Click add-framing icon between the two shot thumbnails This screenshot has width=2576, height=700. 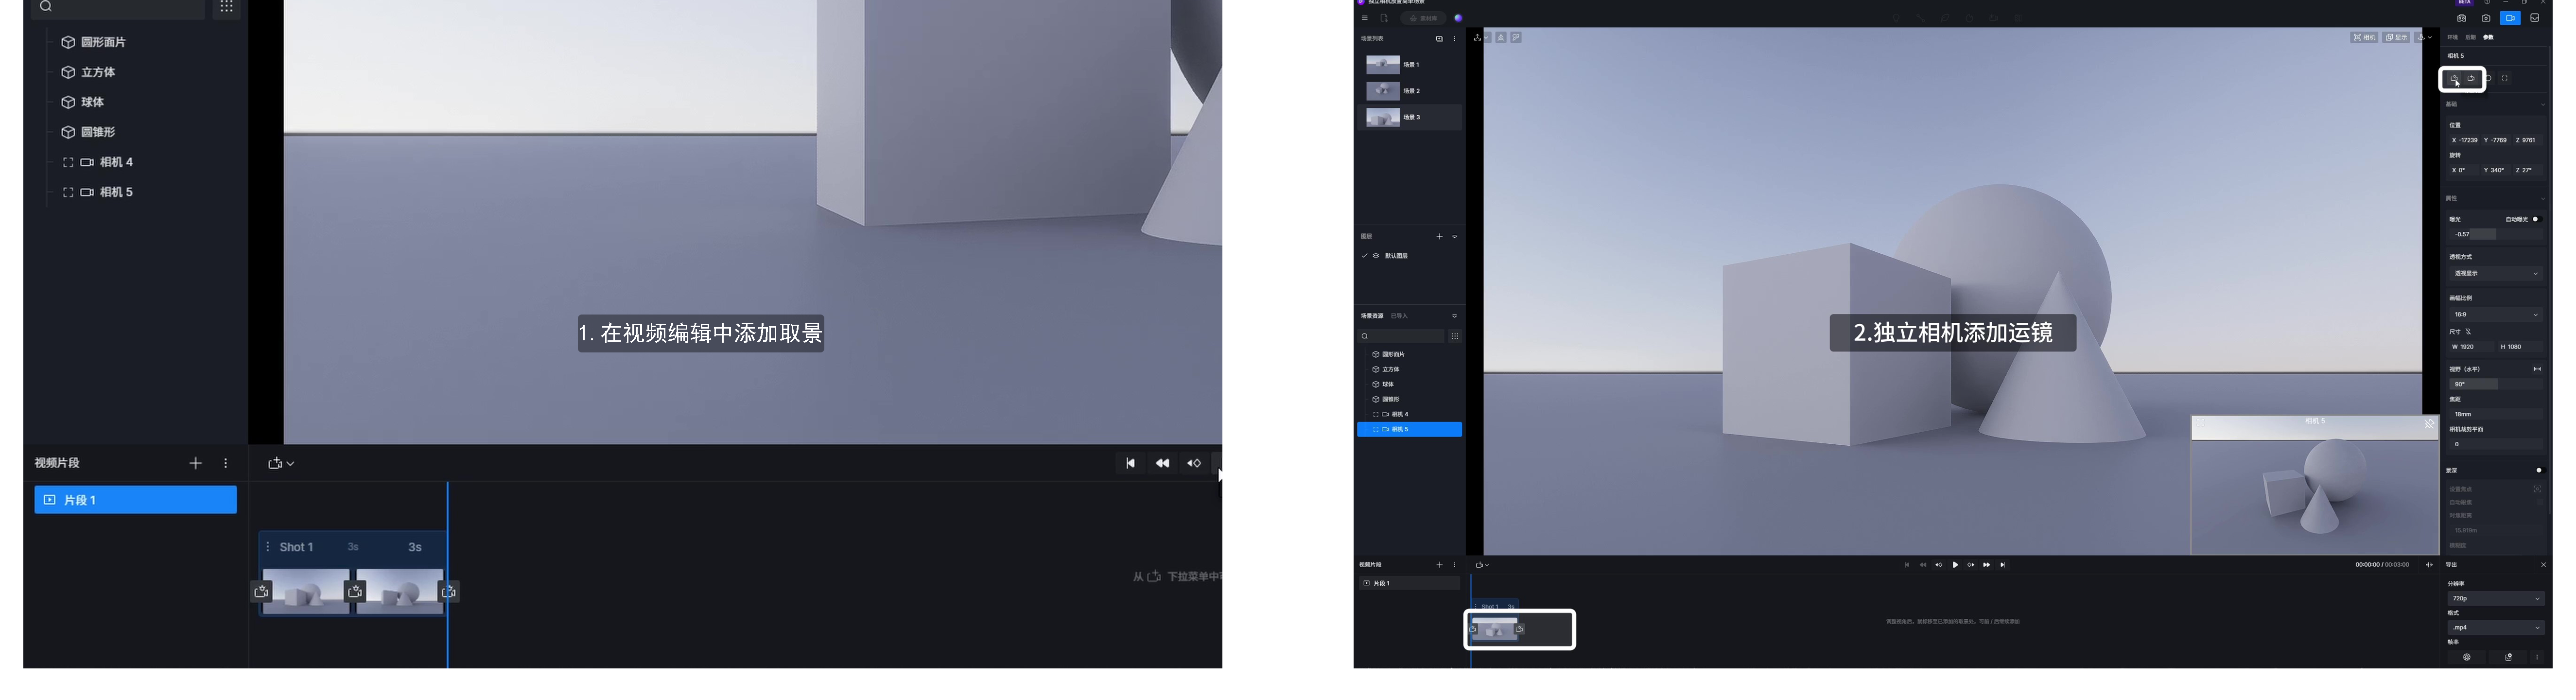click(355, 592)
